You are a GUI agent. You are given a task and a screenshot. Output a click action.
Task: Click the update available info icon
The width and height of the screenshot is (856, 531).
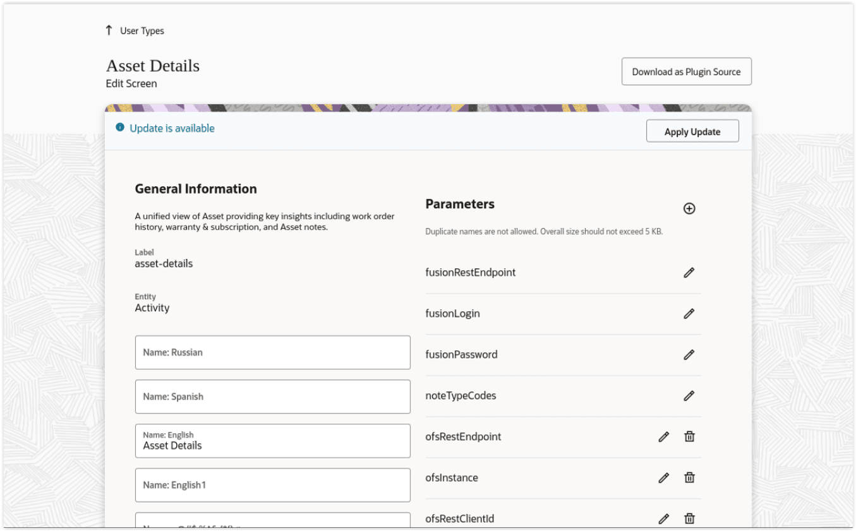tap(120, 128)
